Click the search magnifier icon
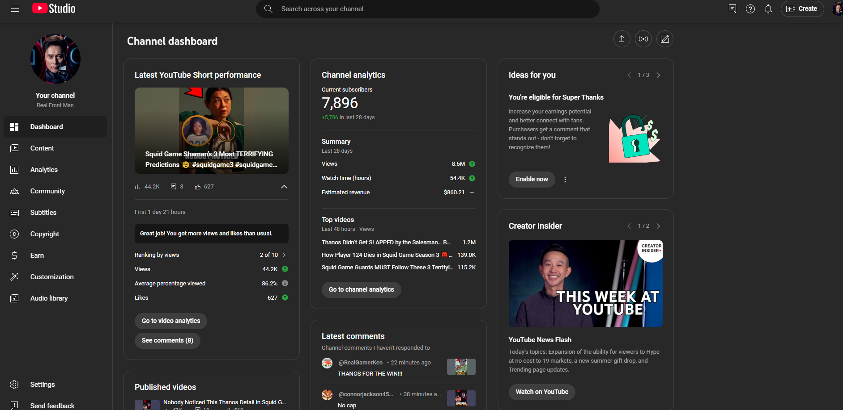Screen dimensions: 843x410 point(268,9)
